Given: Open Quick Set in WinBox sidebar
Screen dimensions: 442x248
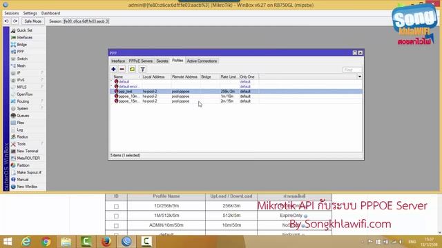Looking at the screenshot, I should pos(24,30).
